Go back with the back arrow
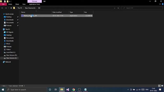Screen dimensions: 164x92 tap(2, 8)
